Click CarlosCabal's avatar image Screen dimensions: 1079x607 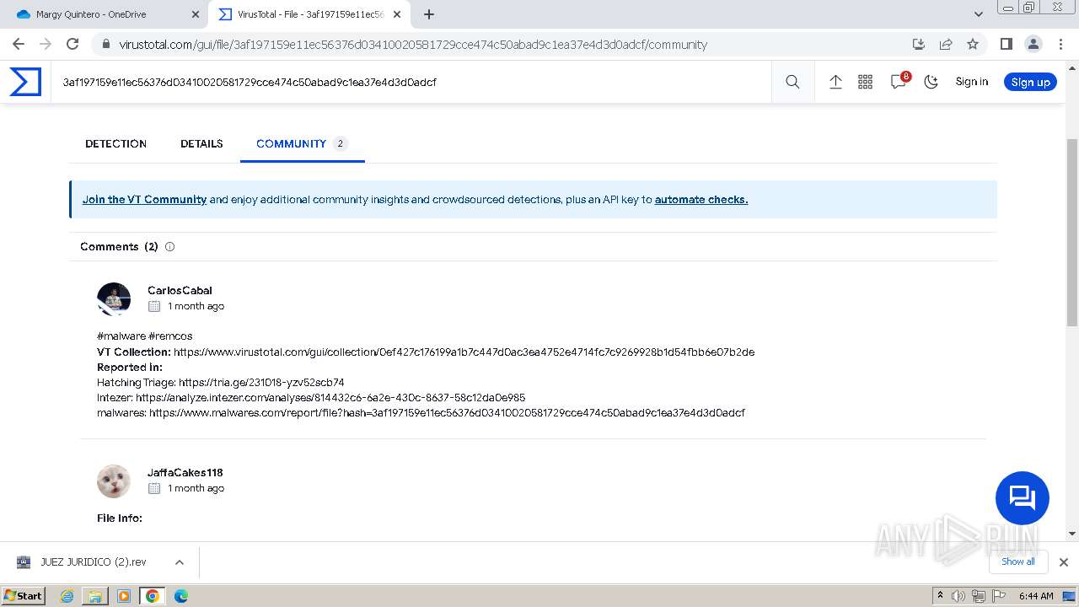click(114, 299)
